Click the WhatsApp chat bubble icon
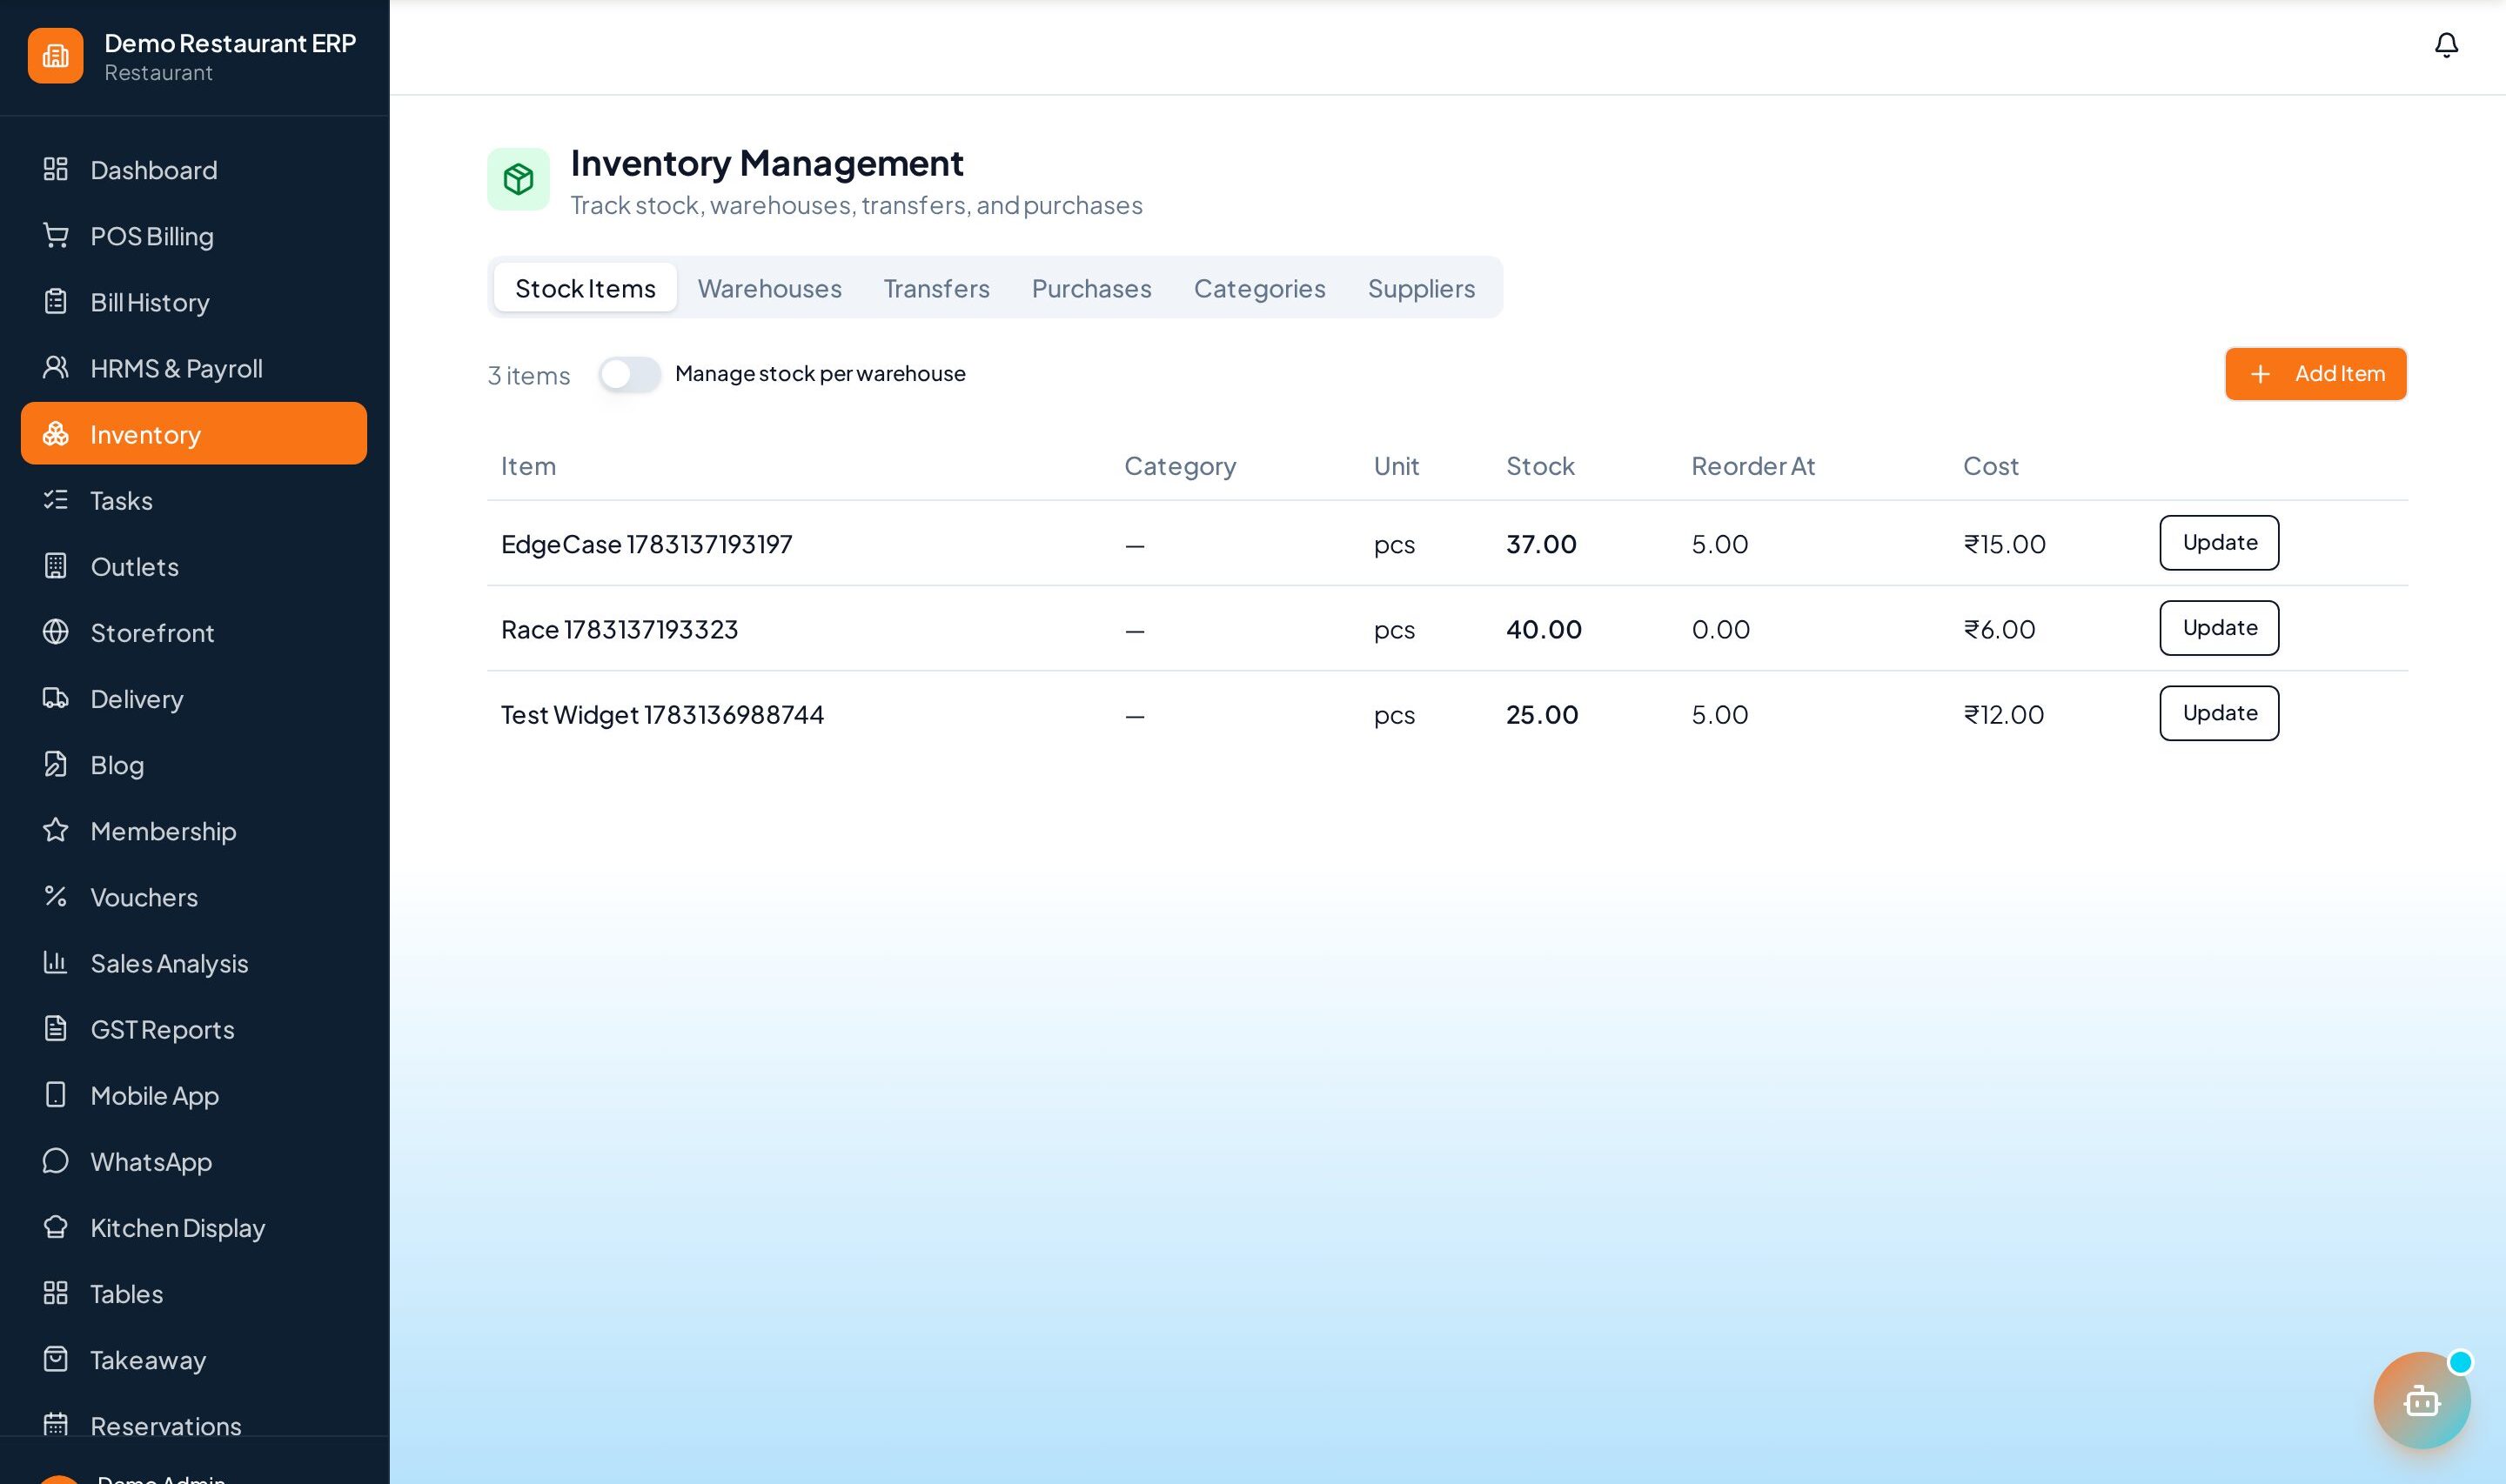The height and width of the screenshot is (1484, 2506). (56, 1160)
